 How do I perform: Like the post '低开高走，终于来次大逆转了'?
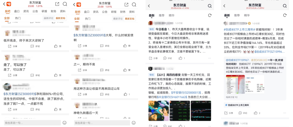[58, 46]
